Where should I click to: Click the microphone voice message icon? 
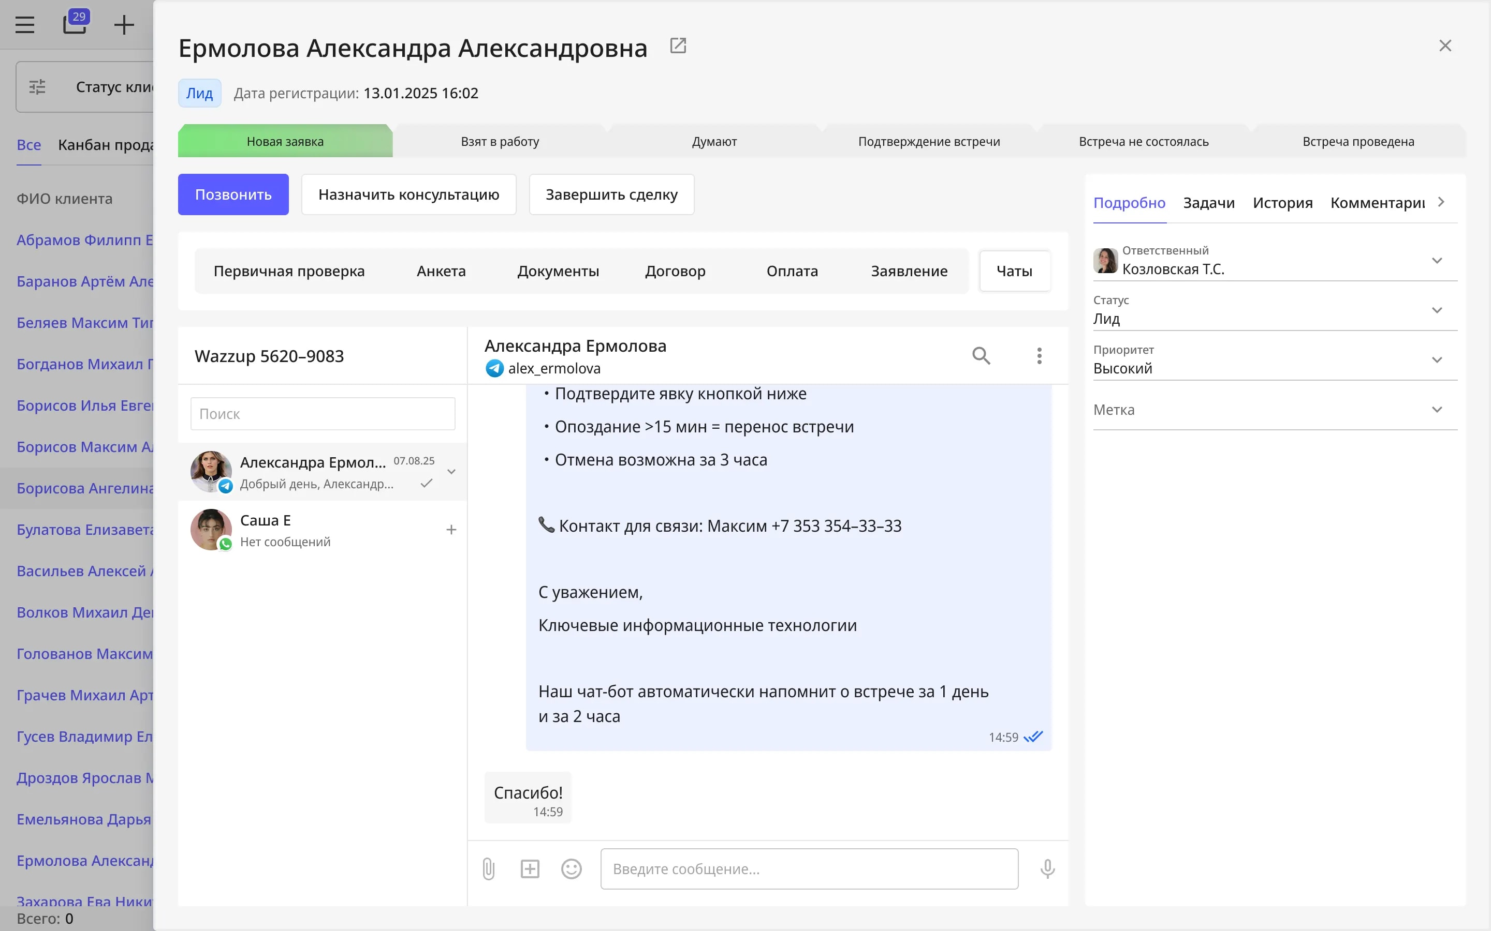[1047, 869]
